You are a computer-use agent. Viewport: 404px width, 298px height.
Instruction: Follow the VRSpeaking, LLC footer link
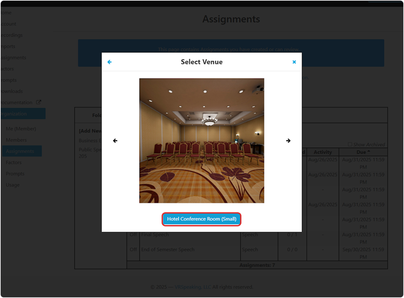[x=193, y=287]
